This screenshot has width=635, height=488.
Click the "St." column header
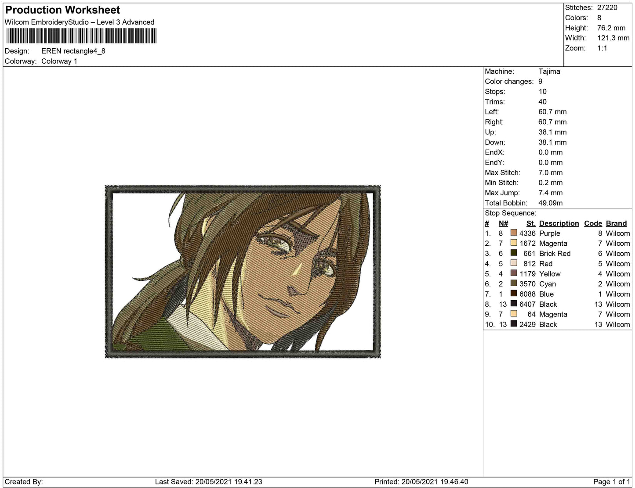[x=531, y=223]
